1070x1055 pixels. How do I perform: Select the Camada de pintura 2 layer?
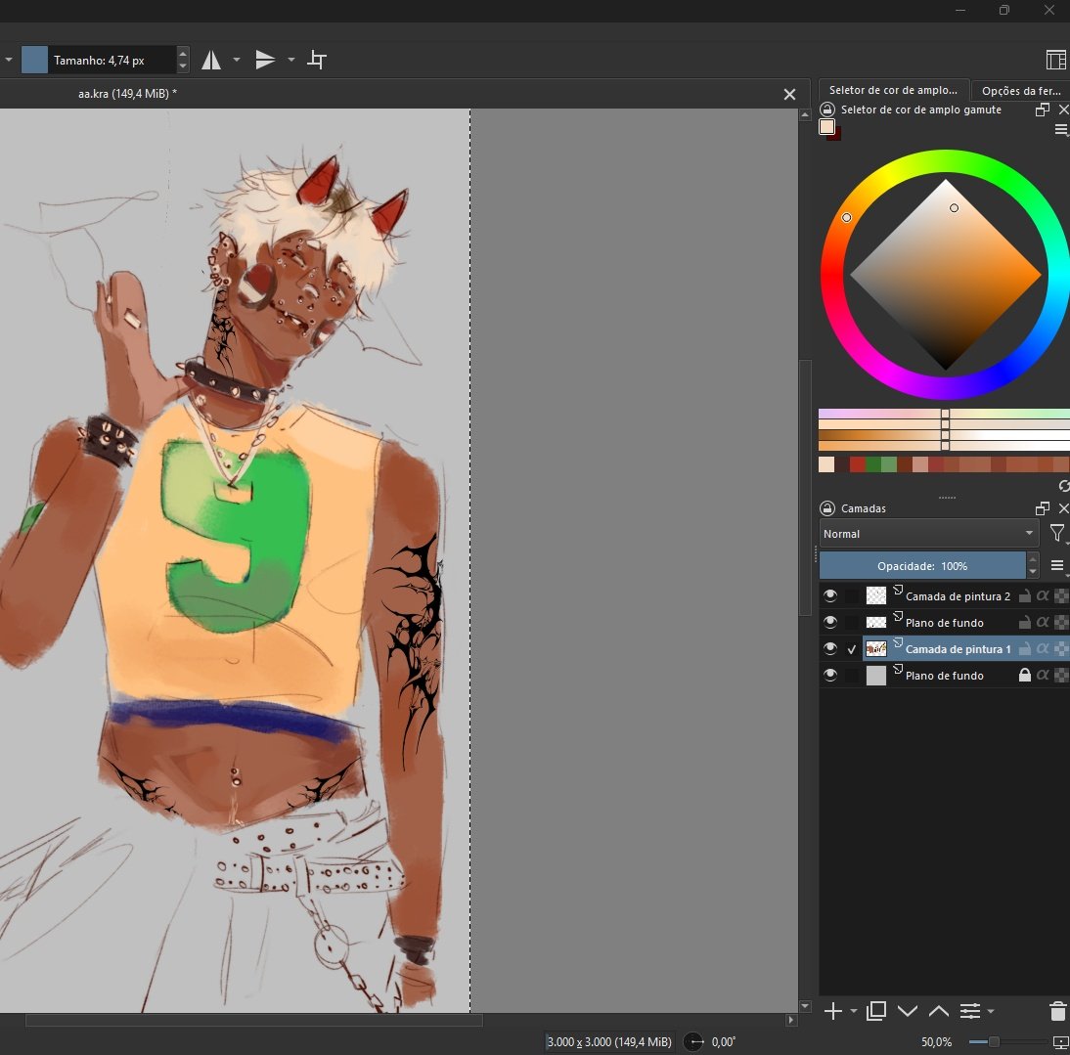[958, 596]
